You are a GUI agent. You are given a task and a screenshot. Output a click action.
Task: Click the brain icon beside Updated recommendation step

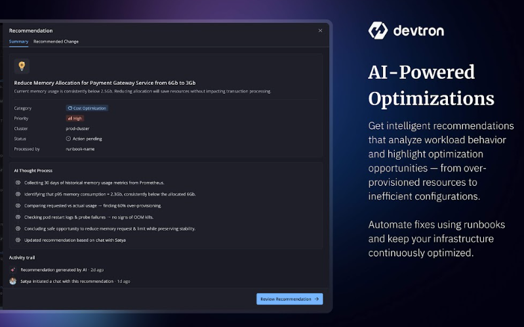(18, 240)
